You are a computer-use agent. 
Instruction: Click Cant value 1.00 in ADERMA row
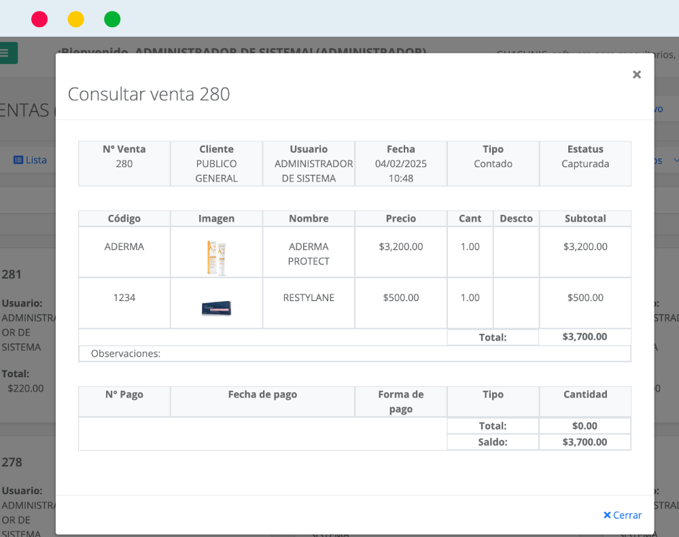(x=470, y=247)
